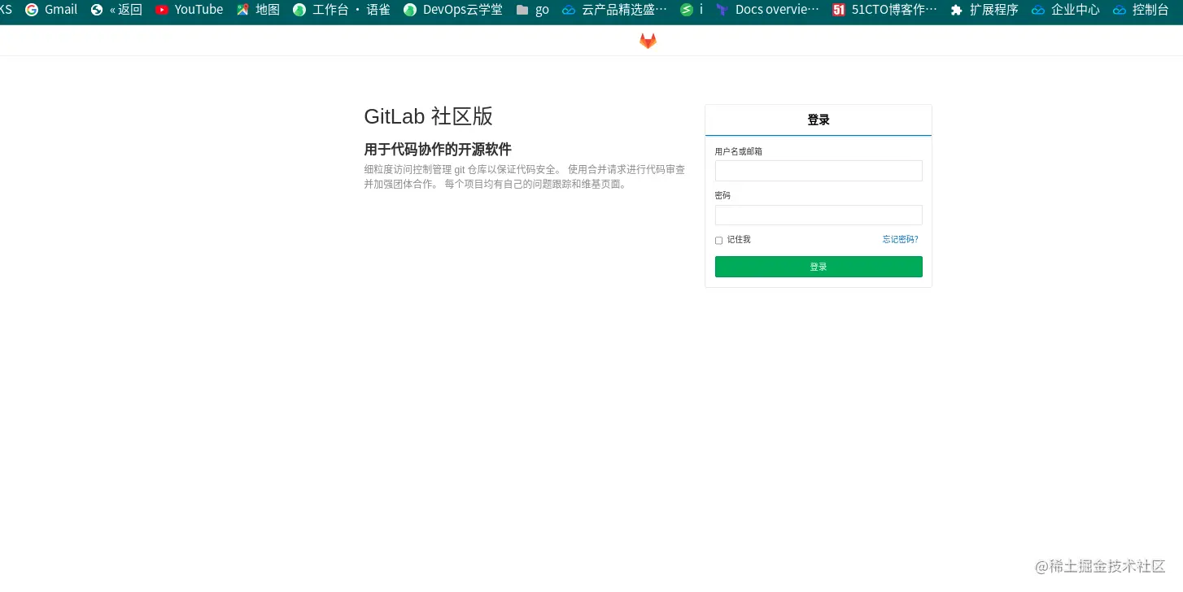Click the 密码 field label
This screenshot has width=1183, height=592.
coord(722,195)
